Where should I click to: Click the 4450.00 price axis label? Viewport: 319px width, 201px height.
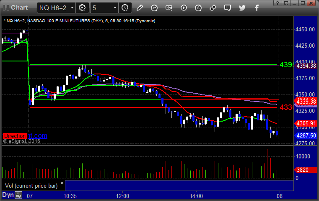click(305, 29)
